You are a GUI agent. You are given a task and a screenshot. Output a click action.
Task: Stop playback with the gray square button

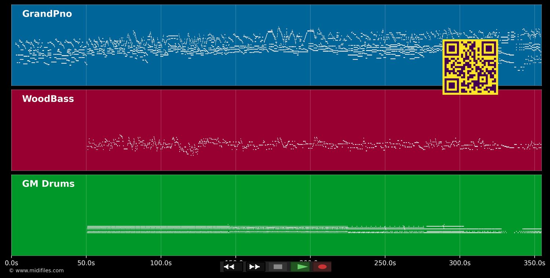[278, 267]
